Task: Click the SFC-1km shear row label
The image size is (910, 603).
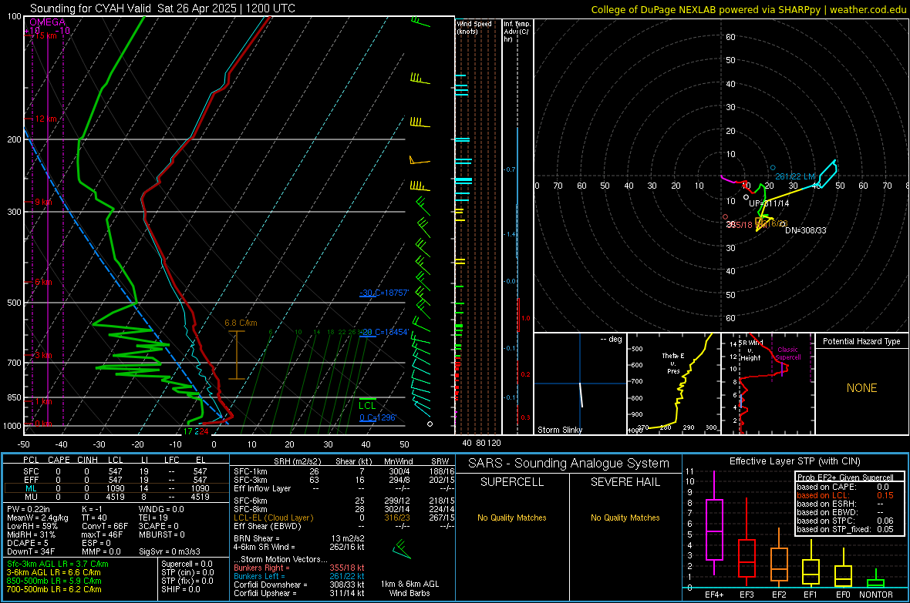Action: (x=251, y=471)
